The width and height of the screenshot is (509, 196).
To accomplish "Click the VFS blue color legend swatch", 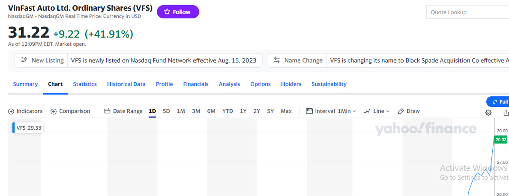I will coord(13,128).
